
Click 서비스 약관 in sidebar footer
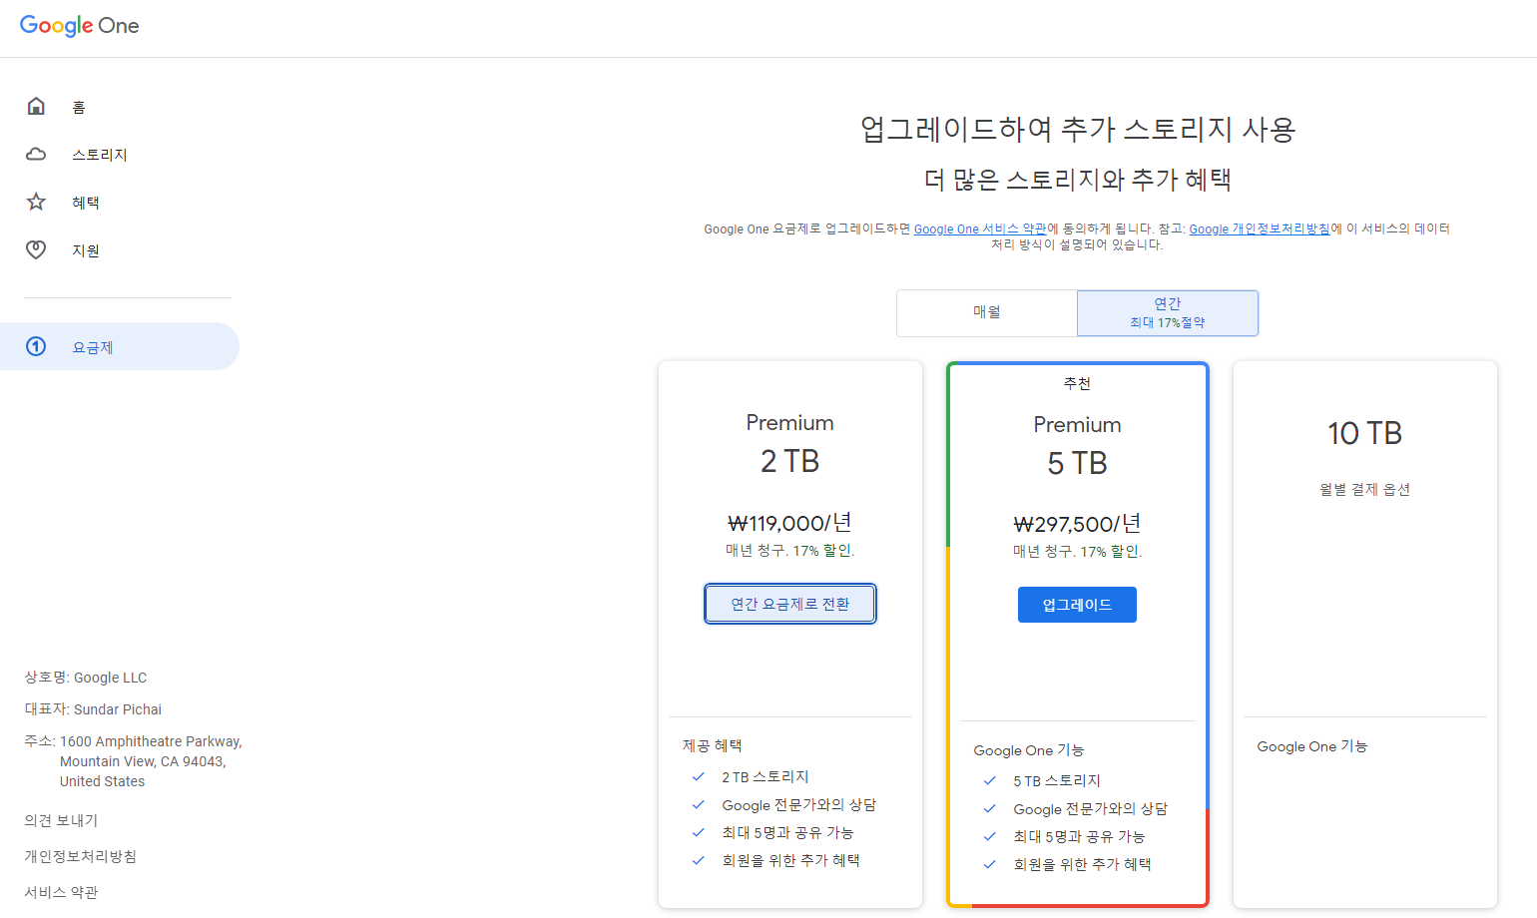[61, 892]
